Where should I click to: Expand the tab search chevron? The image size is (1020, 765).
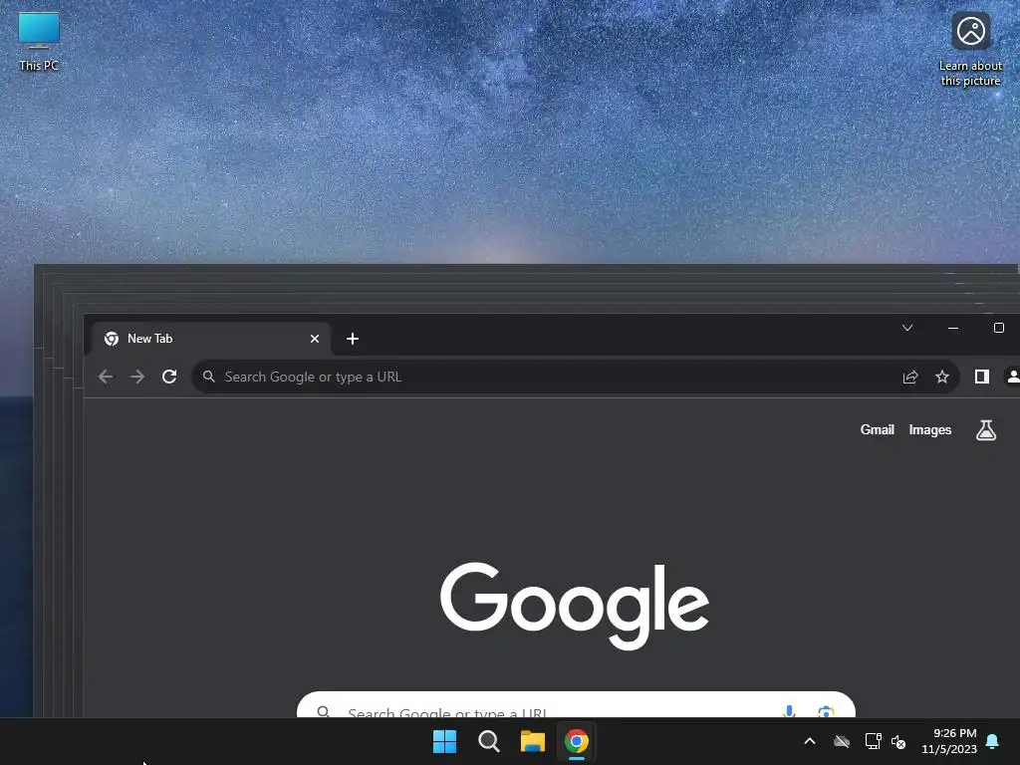pos(907,328)
